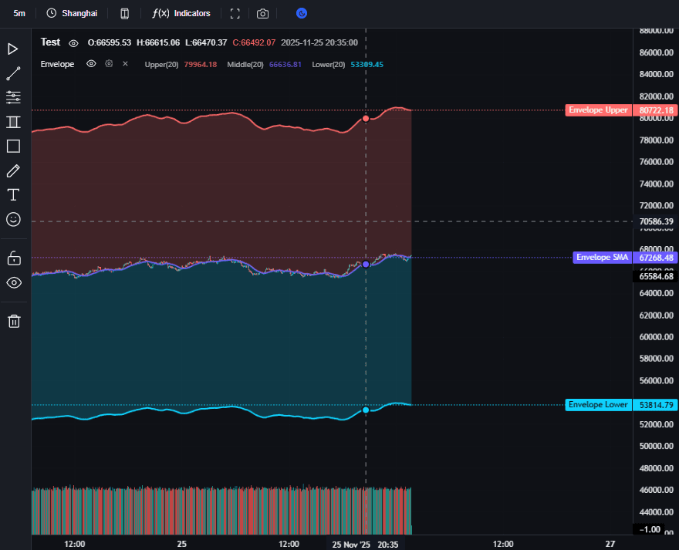The width and height of the screenshot is (679, 550).
Task: Toggle visibility of all drawings in sidebar
Action: 13,282
